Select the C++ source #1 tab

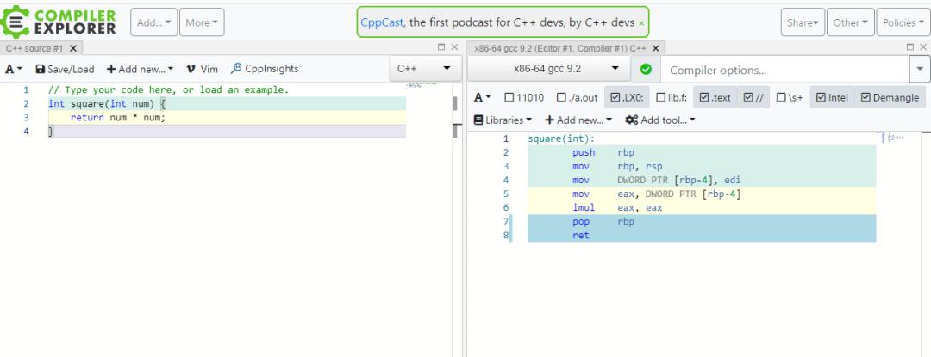tap(35, 48)
